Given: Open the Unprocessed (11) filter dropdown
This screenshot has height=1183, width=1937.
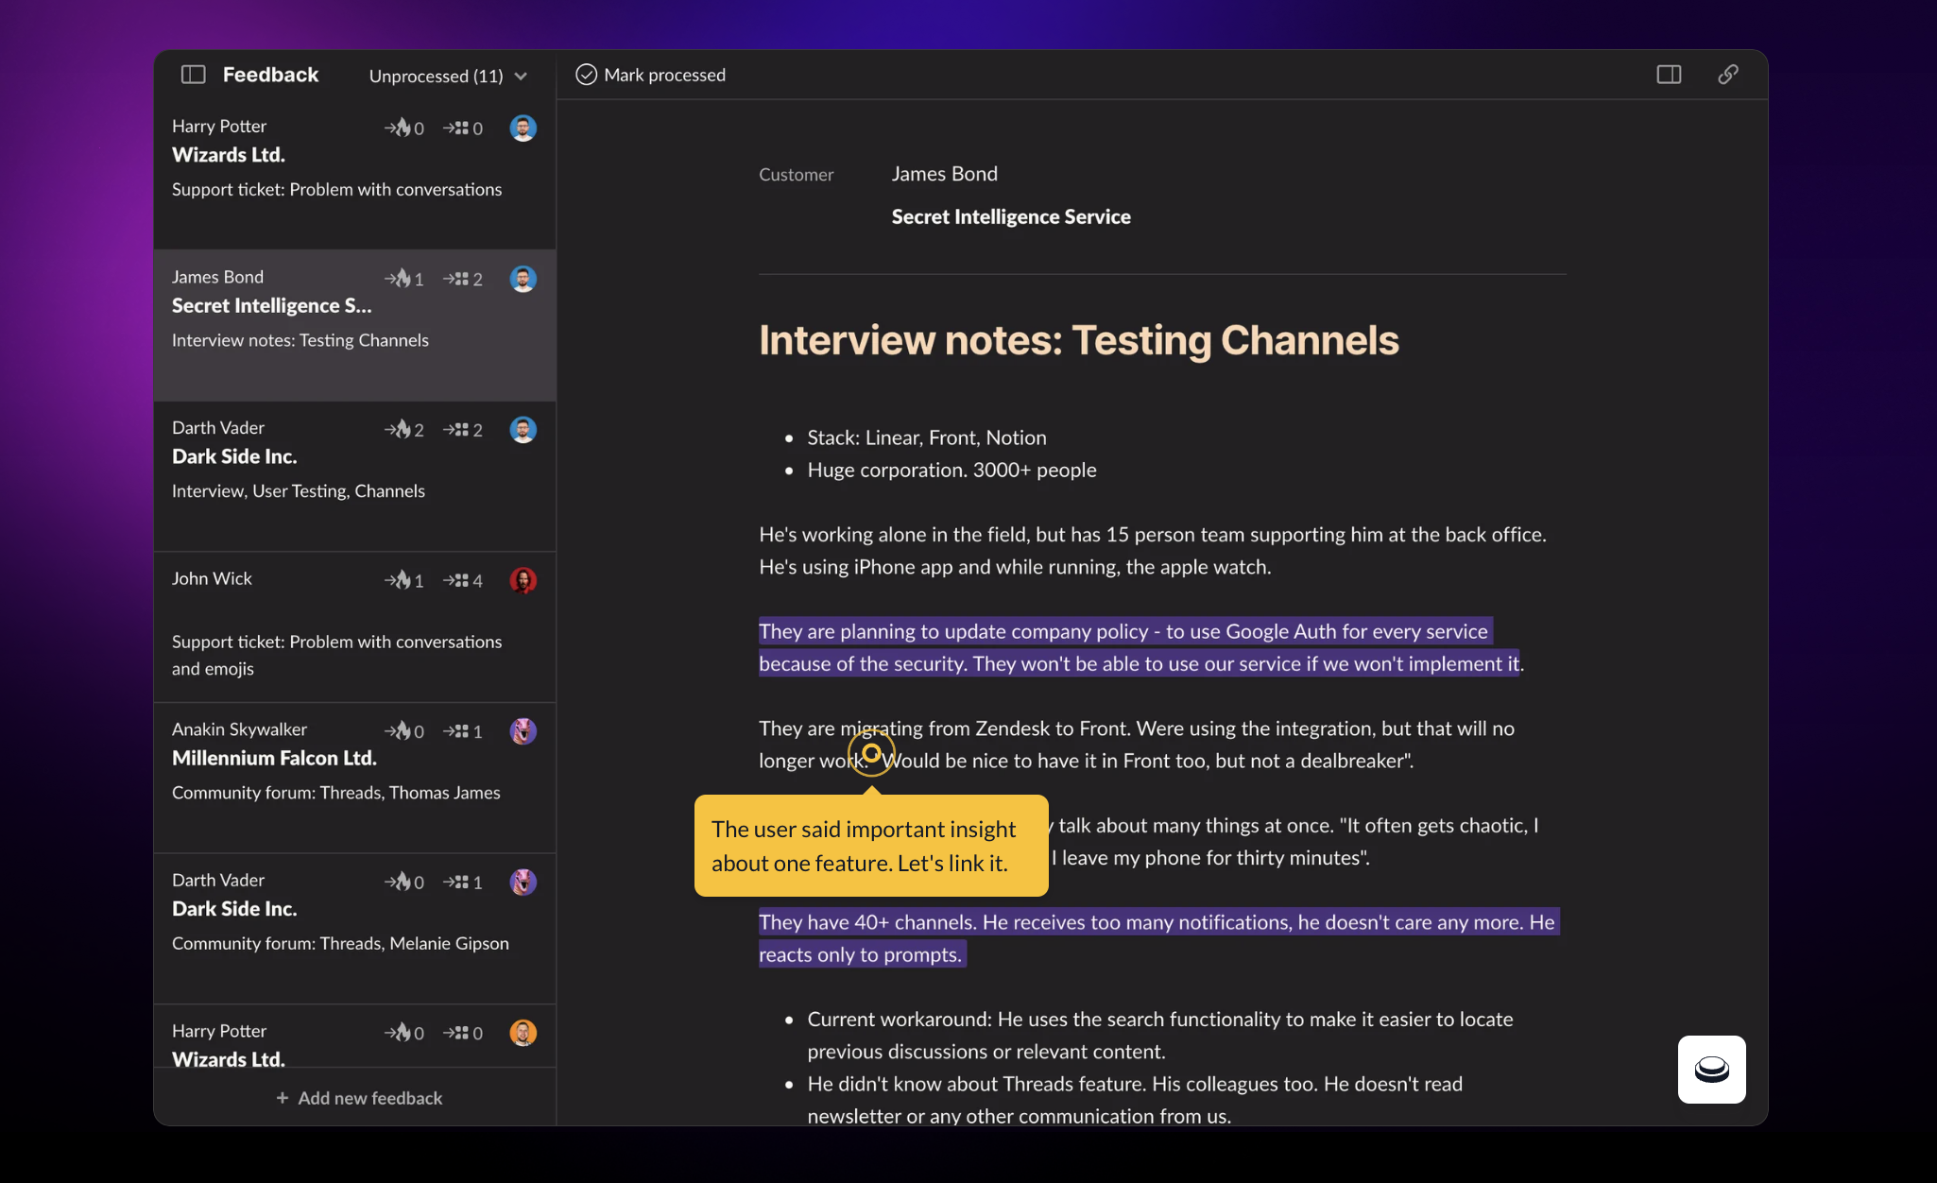Looking at the screenshot, I should [x=437, y=76].
